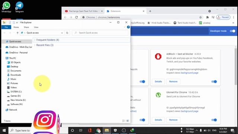The image size is (238, 134).
Task: Disable AdBlock extension toggle
Action: (214, 82)
